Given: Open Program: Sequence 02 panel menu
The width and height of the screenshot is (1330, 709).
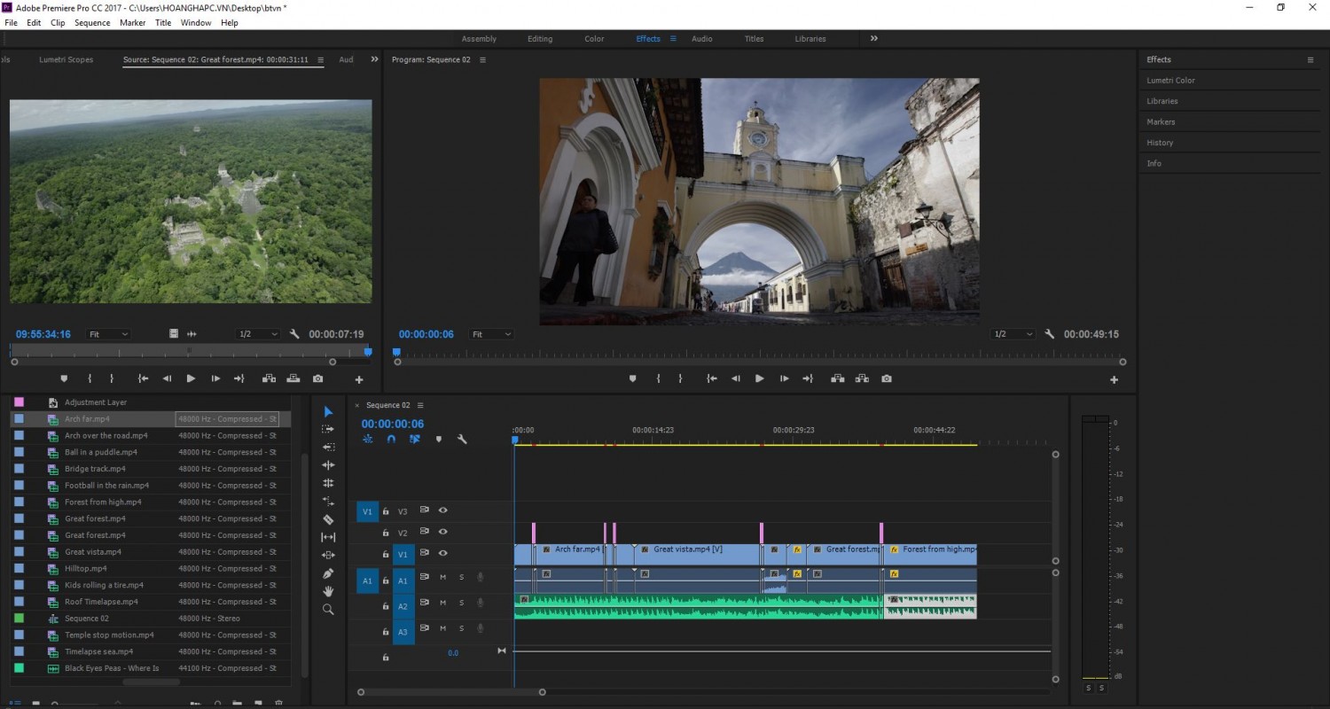Looking at the screenshot, I should (482, 59).
